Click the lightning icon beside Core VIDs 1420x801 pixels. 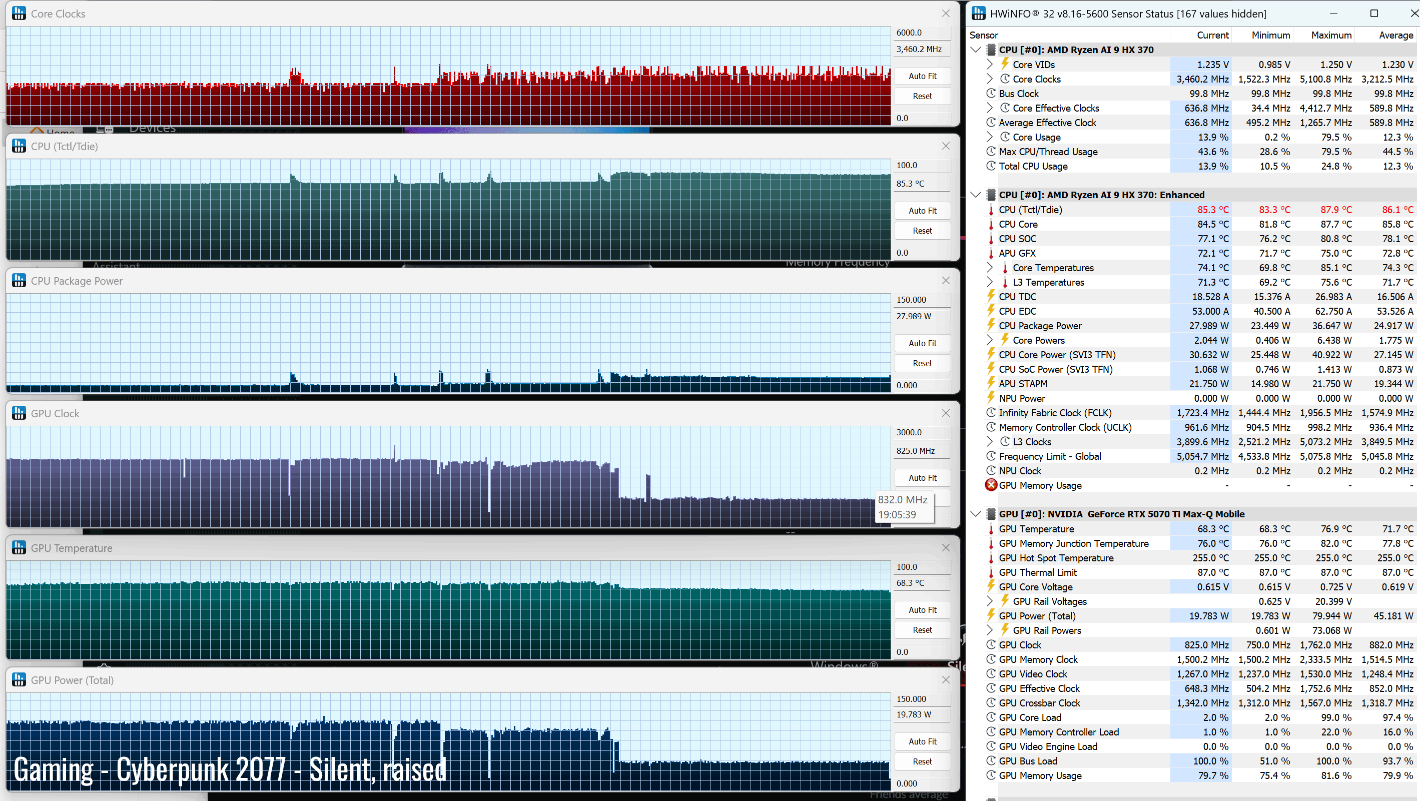coord(1005,64)
